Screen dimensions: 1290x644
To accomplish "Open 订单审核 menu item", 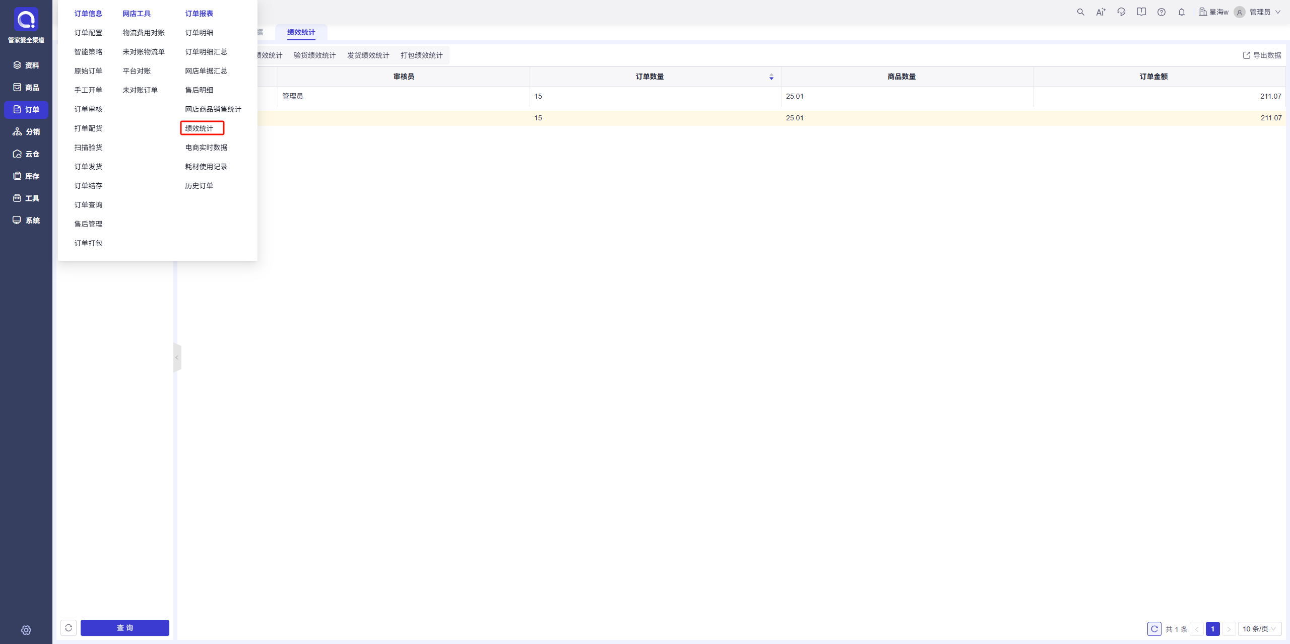I will pyautogui.click(x=88, y=109).
